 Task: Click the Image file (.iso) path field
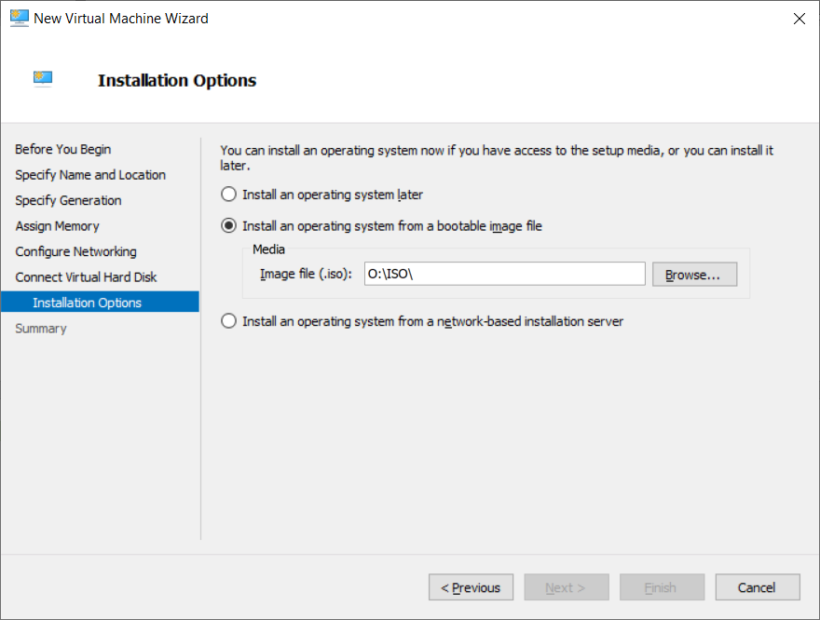coord(504,274)
